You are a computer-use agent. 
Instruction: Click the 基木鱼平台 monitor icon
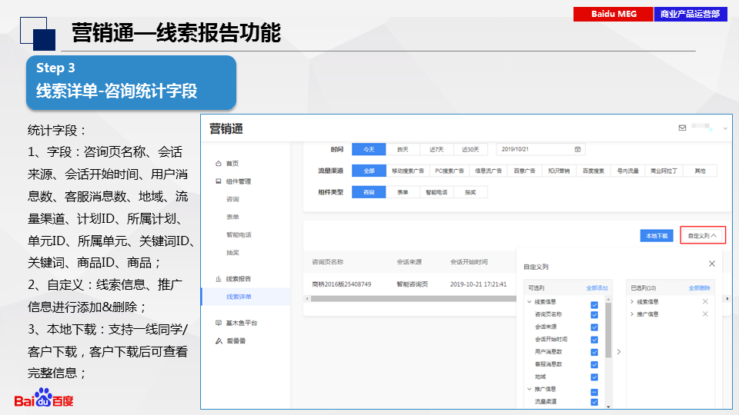218,323
